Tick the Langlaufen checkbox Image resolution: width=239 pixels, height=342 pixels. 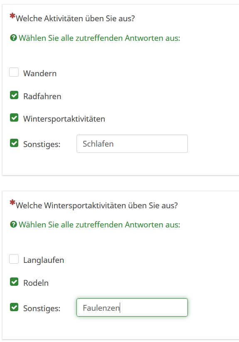(x=14, y=259)
